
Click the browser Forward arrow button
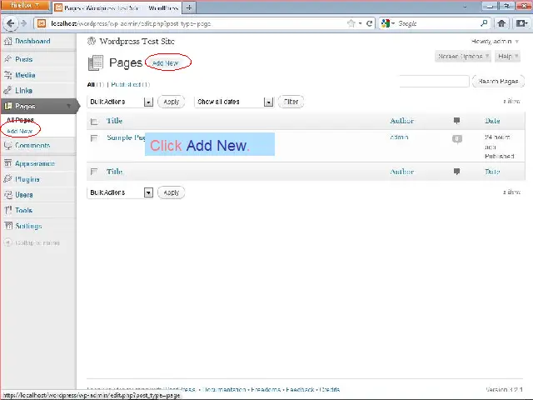point(23,23)
